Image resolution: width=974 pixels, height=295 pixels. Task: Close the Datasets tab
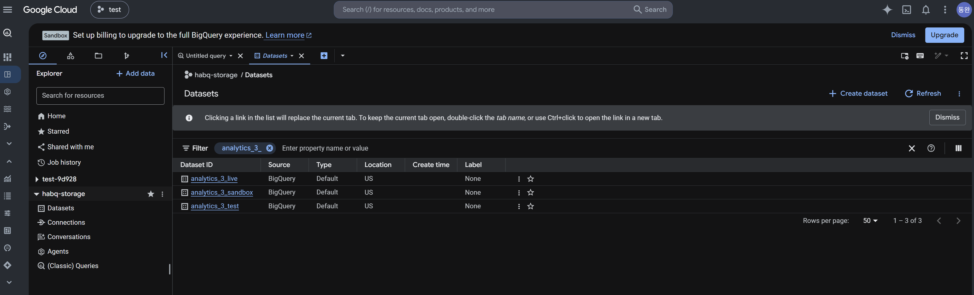[301, 56]
